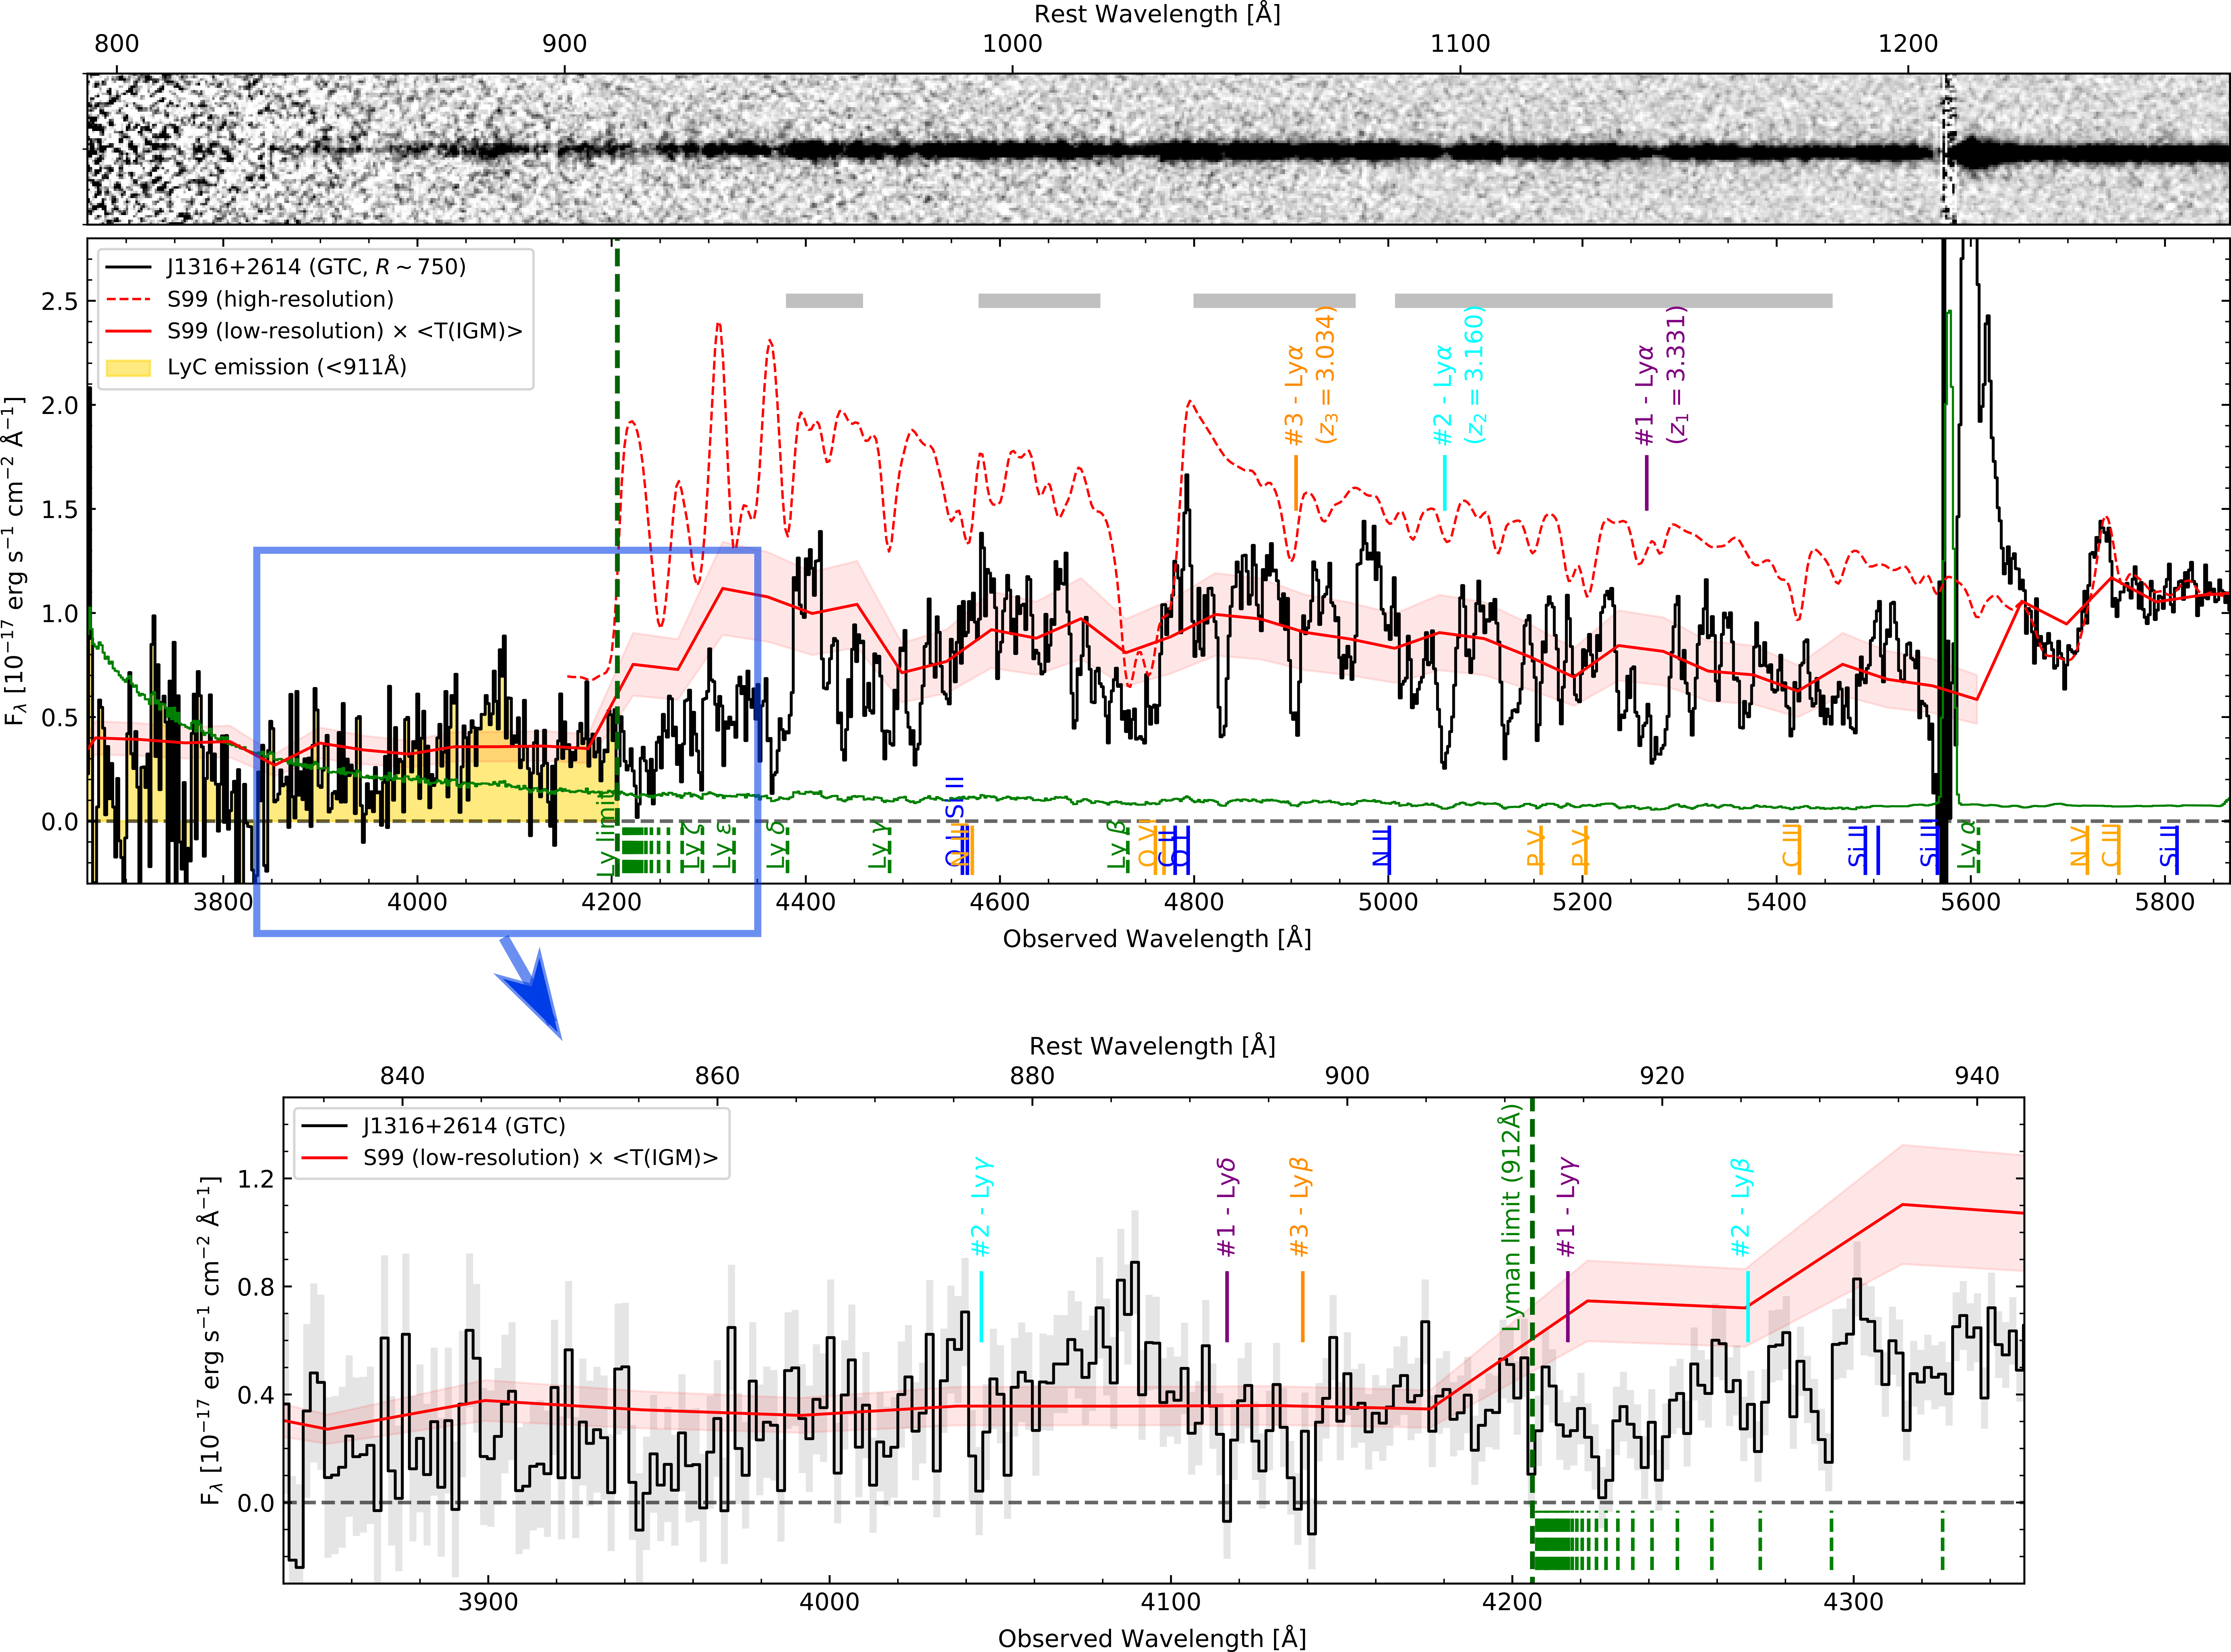
Task: Click the '4100' tick label on the inset
Action: [1171, 1602]
